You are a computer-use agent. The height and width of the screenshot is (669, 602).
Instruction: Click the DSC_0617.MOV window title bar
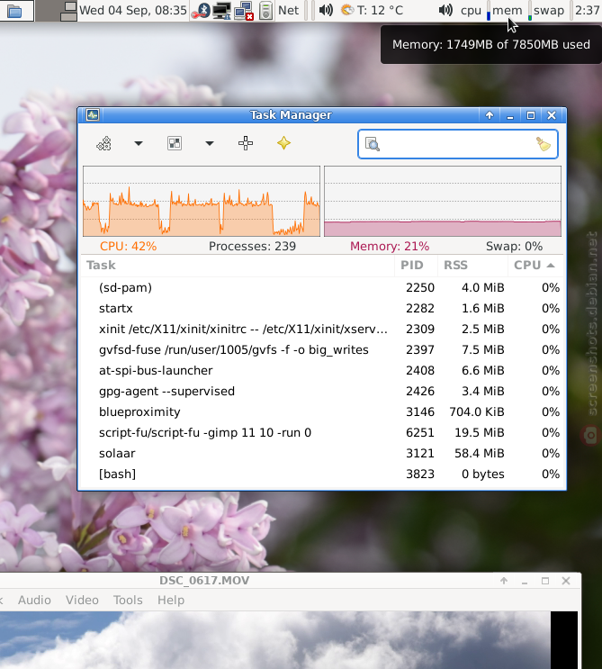pyautogui.click(x=204, y=581)
